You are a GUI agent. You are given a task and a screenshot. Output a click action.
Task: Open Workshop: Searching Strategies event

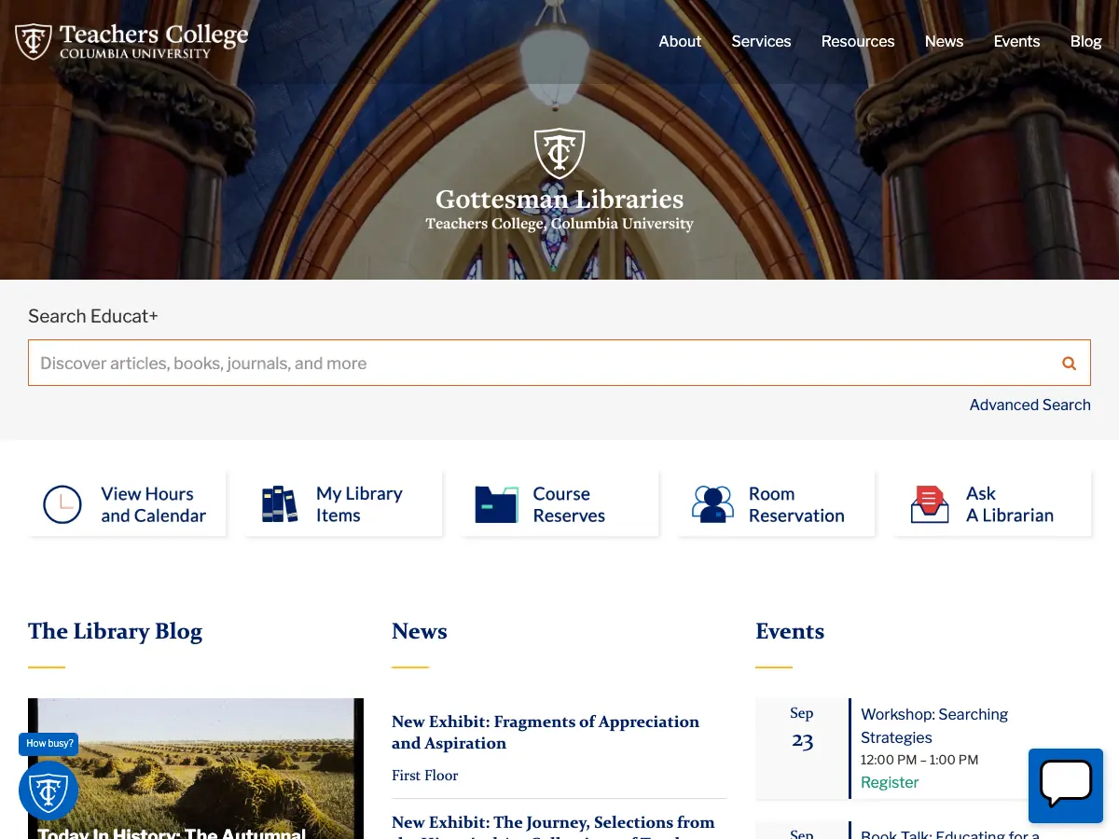tap(934, 725)
